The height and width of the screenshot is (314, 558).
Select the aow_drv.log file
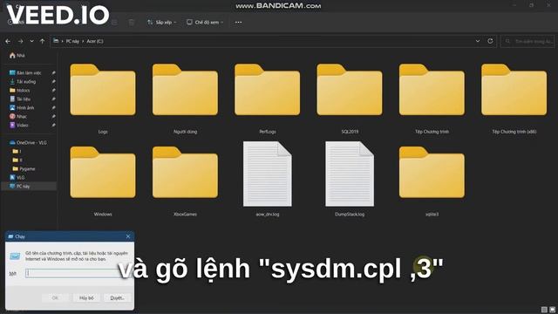coord(268,180)
